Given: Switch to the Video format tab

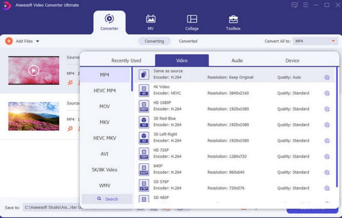Looking at the screenshot, I should click(182, 60).
